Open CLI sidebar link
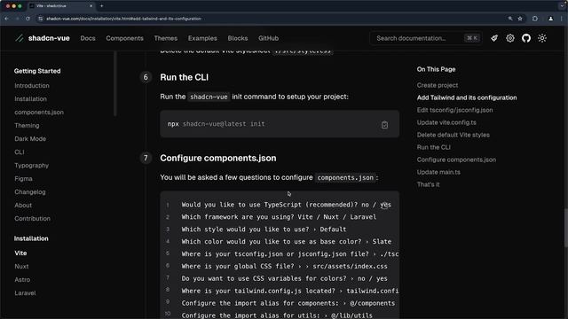The height and width of the screenshot is (319, 568). (x=20, y=152)
